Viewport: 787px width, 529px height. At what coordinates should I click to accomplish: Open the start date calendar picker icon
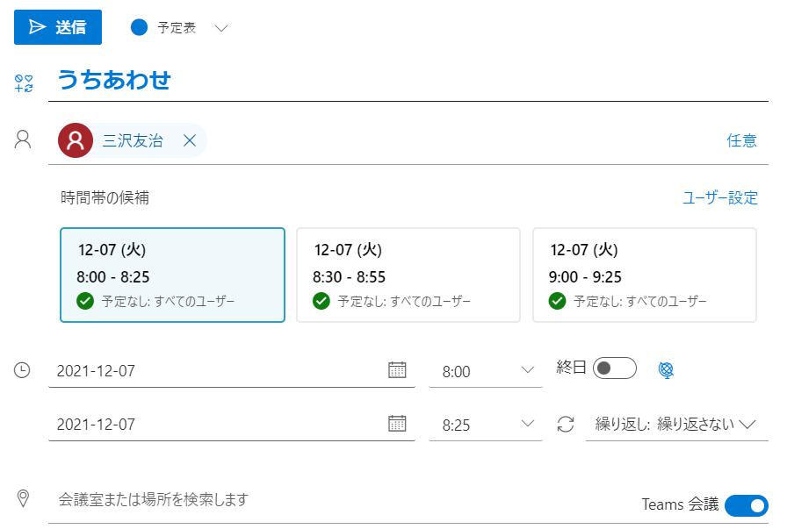point(397,370)
